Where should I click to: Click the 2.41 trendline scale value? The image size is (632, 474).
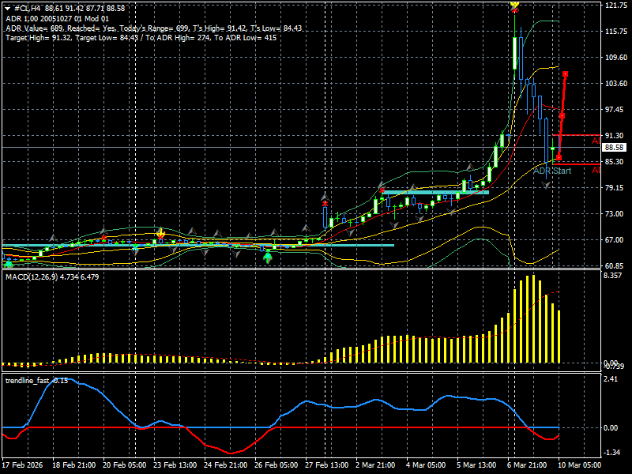611,379
